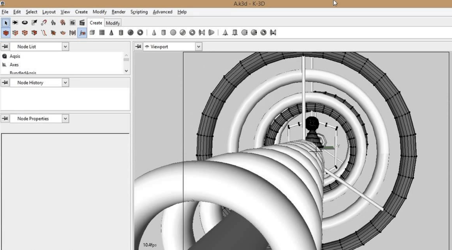Select the Aqsis node in Node List

click(15, 56)
